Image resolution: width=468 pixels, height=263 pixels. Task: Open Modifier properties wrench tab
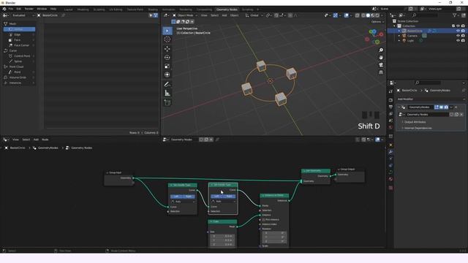pos(390,152)
